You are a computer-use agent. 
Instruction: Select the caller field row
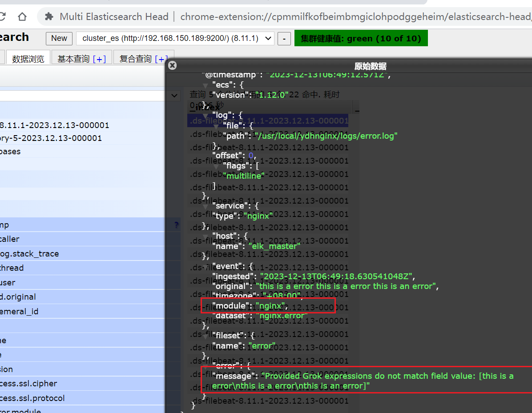(x=82, y=239)
